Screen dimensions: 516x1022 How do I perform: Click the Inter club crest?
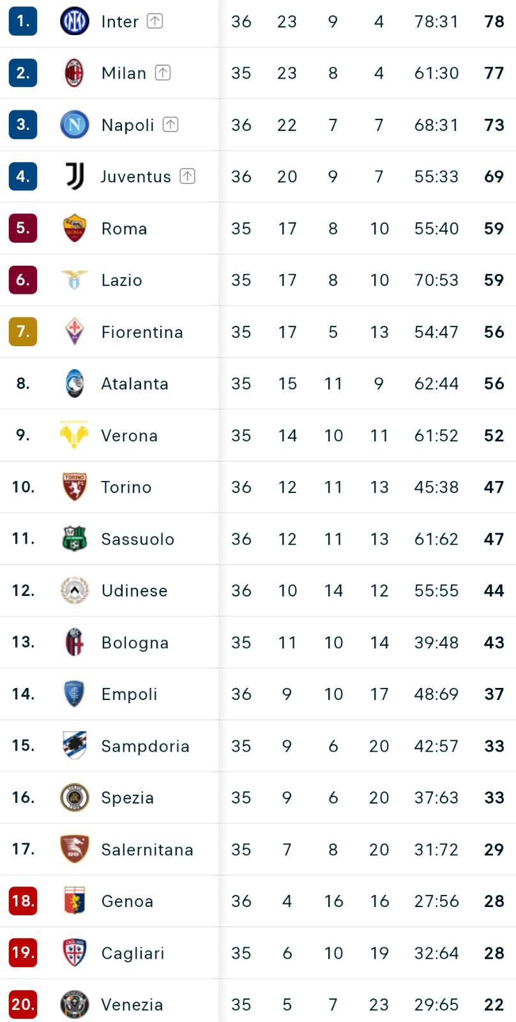(74, 21)
